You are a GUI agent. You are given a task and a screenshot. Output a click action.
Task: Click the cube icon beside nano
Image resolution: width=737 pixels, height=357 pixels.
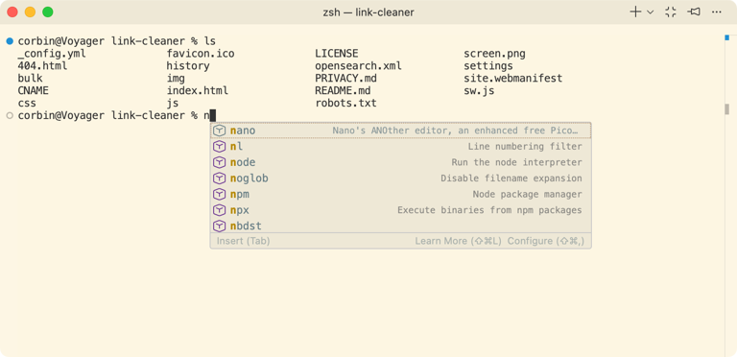220,131
